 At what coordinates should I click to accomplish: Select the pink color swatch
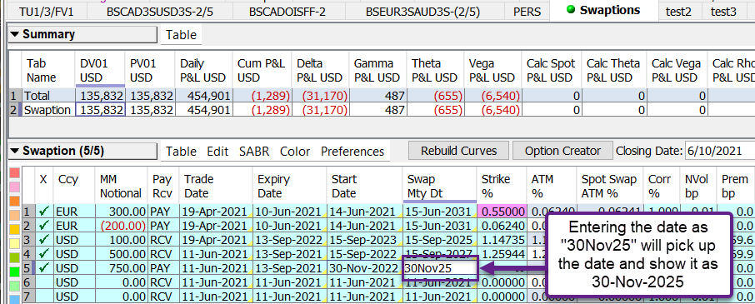point(14,187)
